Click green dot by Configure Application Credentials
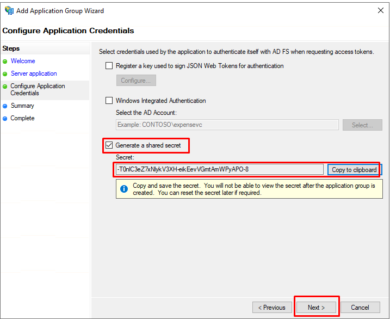Image resolution: width=390 pixels, height=319 pixels. coord(5,87)
